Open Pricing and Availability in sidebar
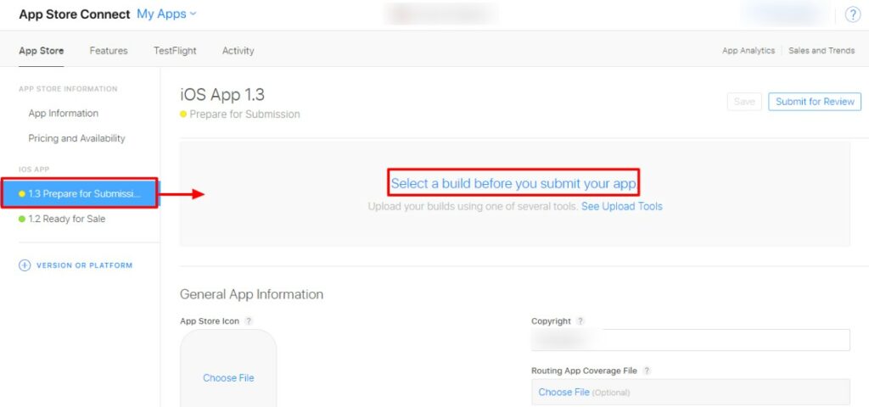The height and width of the screenshot is (407, 869). click(76, 138)
